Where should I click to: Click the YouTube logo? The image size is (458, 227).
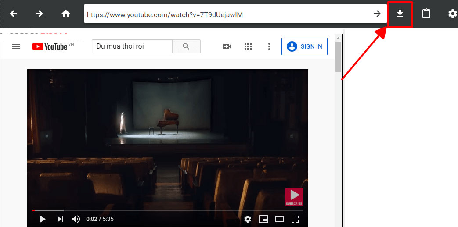click(50, 46)
